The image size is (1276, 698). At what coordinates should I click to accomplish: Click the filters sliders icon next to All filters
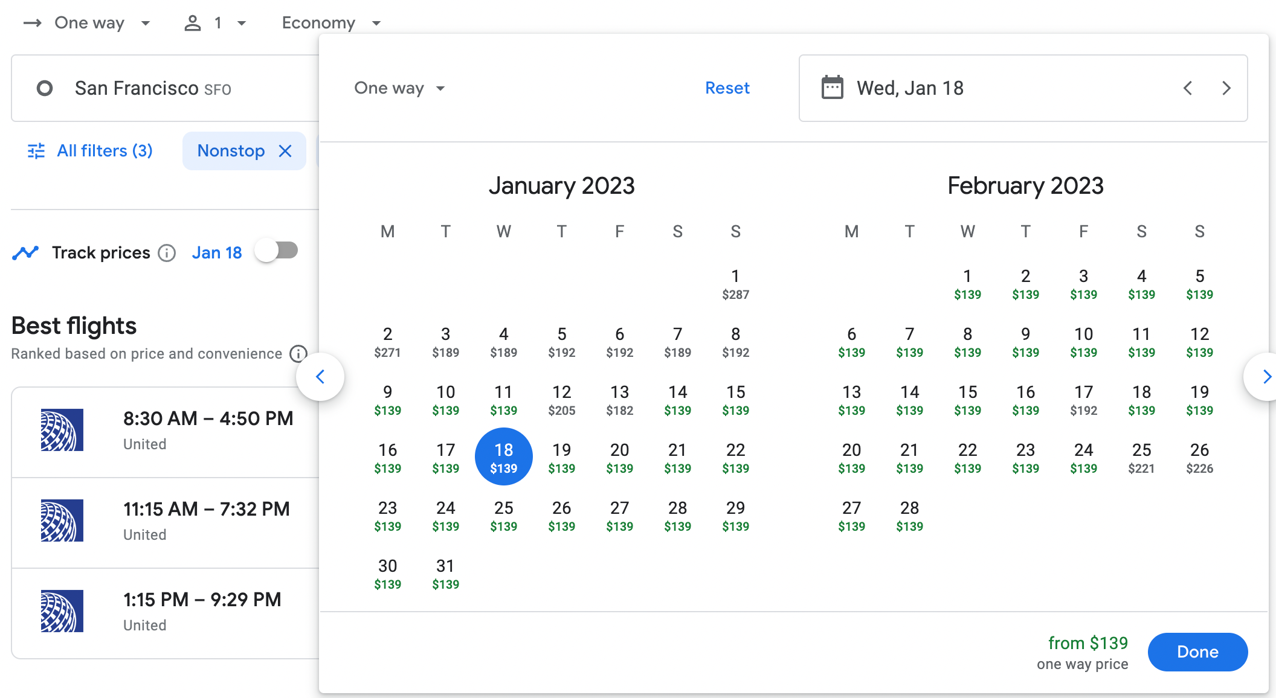pyautogui.click(x=36, y=151)
